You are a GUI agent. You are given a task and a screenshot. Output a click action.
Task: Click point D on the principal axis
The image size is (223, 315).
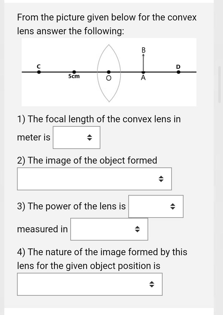[178, 71]
